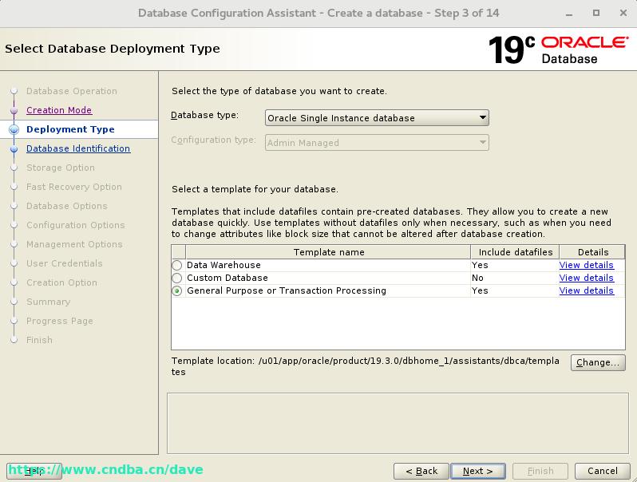Click the Template location path text
Screen dimensions: 637x482
coord(366,366)
